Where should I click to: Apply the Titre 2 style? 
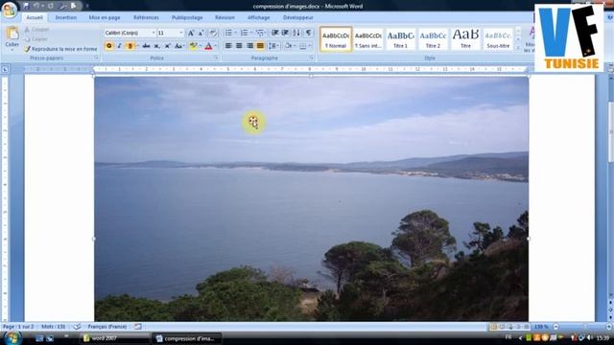pos(433,39)
